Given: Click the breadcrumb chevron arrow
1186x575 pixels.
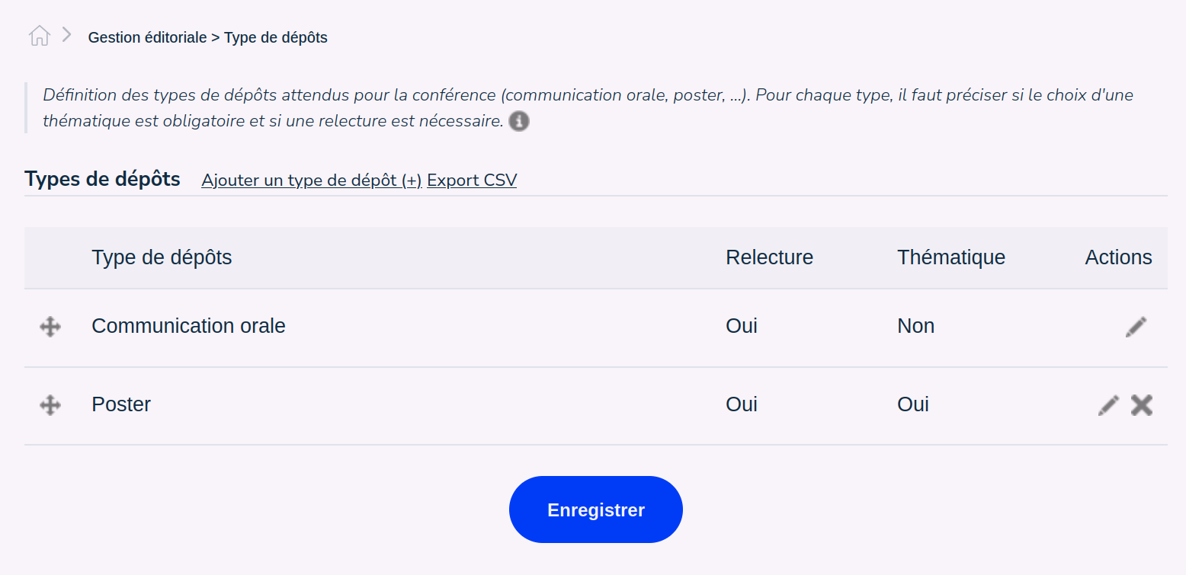Looking at the screenshot, I should click(x=66, y=34).
